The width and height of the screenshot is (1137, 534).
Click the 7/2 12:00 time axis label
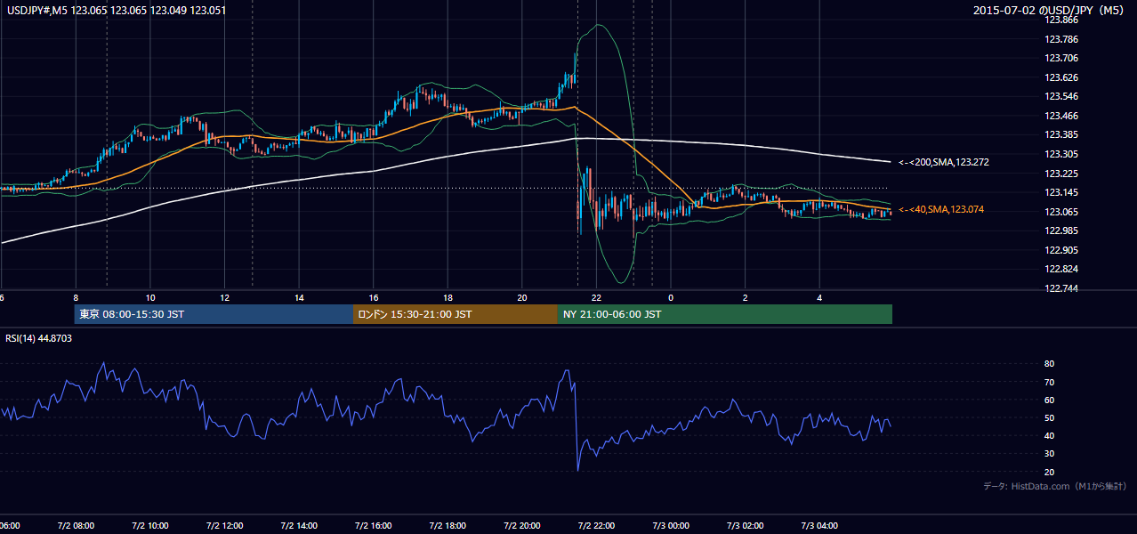224,526
